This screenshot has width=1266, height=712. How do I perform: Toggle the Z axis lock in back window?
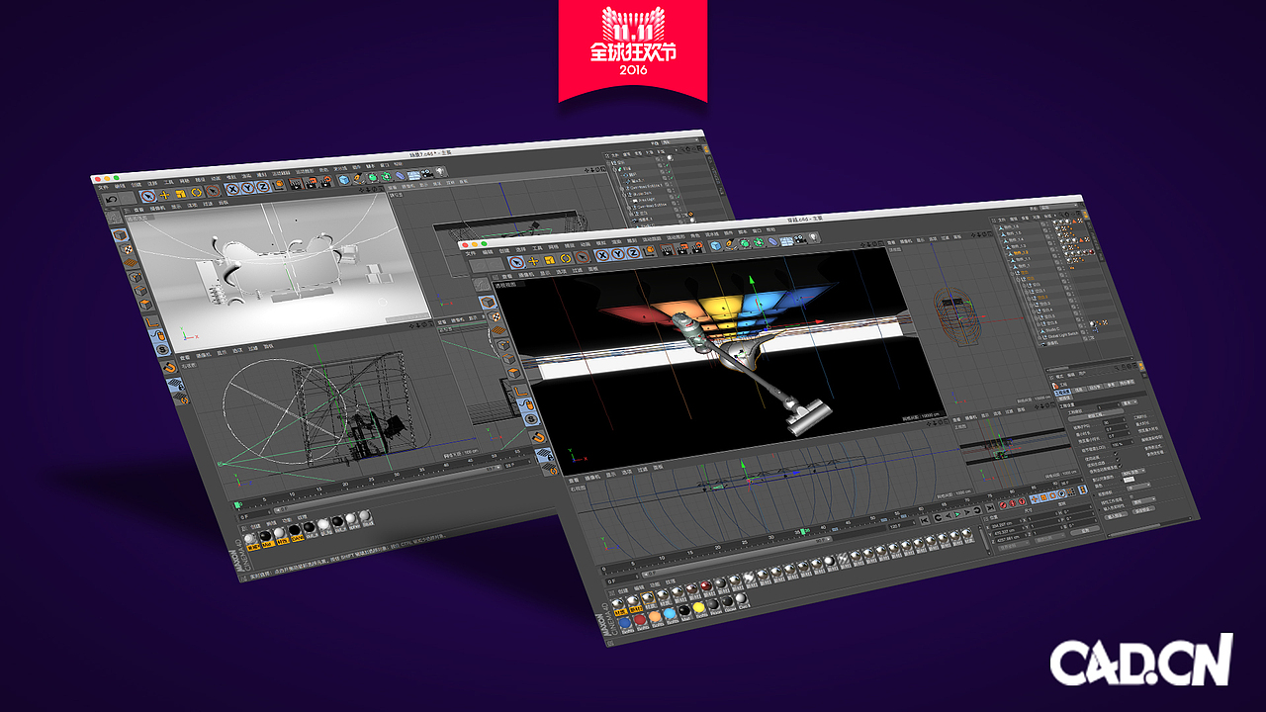pyautogui.click(x=263, y=187)
